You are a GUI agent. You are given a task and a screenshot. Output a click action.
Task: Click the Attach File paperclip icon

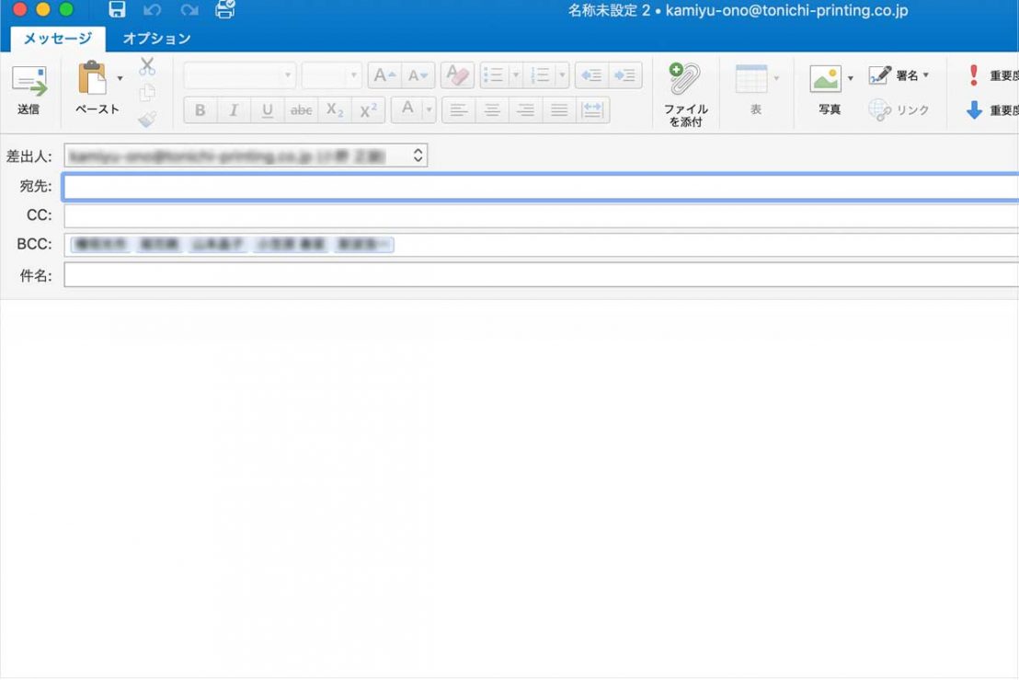[x=685, y=80]
